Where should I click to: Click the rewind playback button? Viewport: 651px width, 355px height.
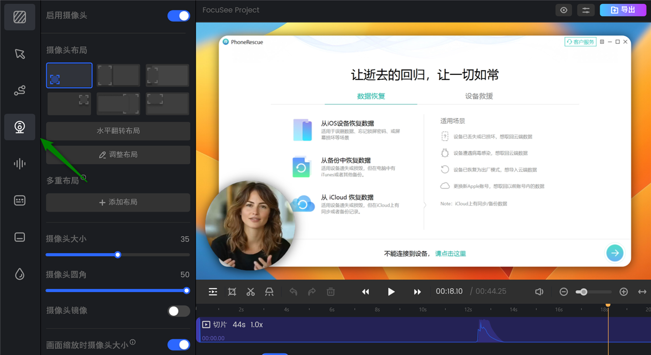coord(366,292)
